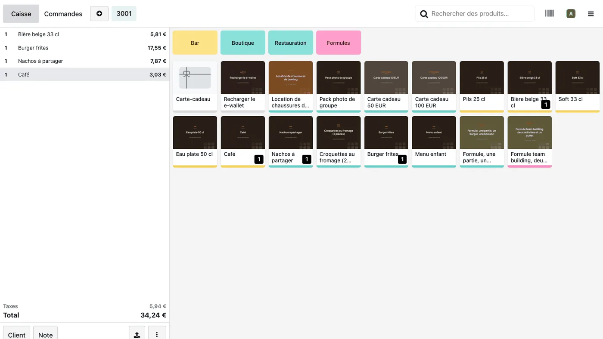Viewport: 603px width, 339px height.
Task: Select the Café order line
Action: 84,74
